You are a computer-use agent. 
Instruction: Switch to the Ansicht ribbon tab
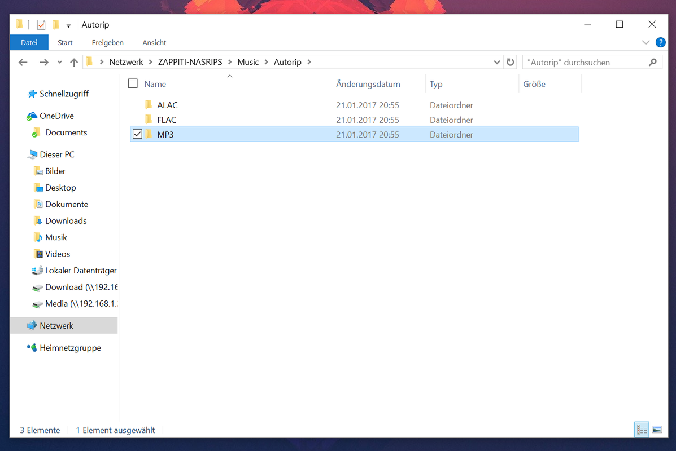pos(154,43)
